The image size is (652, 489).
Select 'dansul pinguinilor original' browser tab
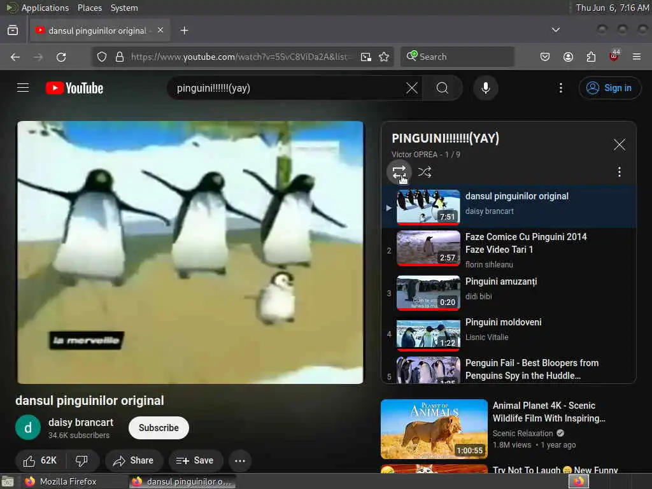[100, 31]
